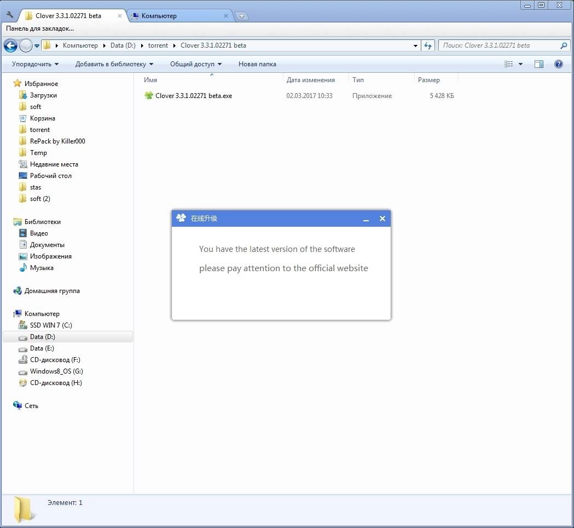Open the Temp folder in favorites

click(38, 152)
